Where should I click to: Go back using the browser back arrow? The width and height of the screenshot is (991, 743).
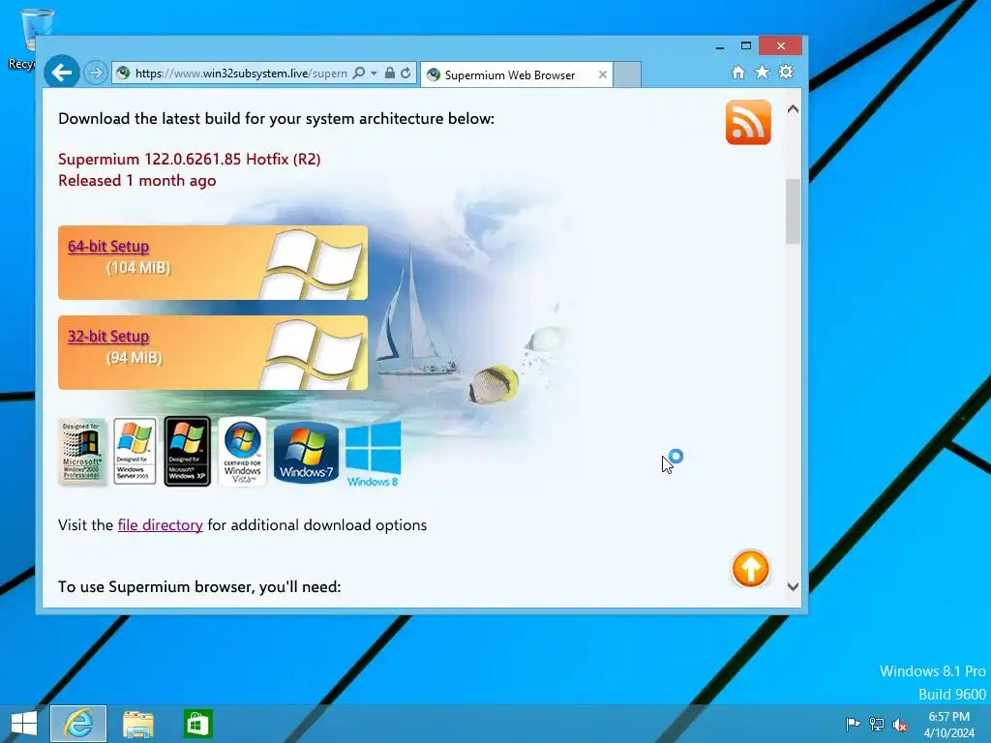point(62,73)
